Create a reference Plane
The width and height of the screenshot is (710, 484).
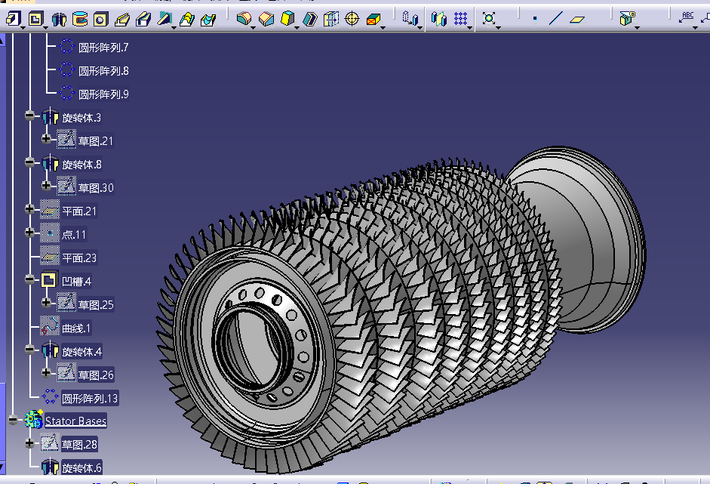pos(577,19)
